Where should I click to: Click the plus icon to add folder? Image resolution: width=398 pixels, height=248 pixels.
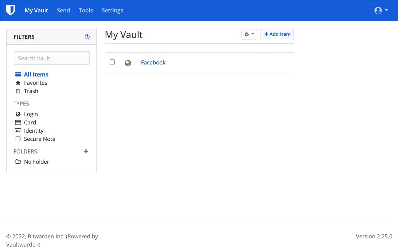[x=86, y=151]
